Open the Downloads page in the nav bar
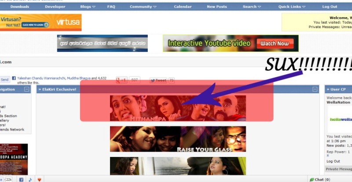Viewport: 352px width, 182px height. point(20,7)
